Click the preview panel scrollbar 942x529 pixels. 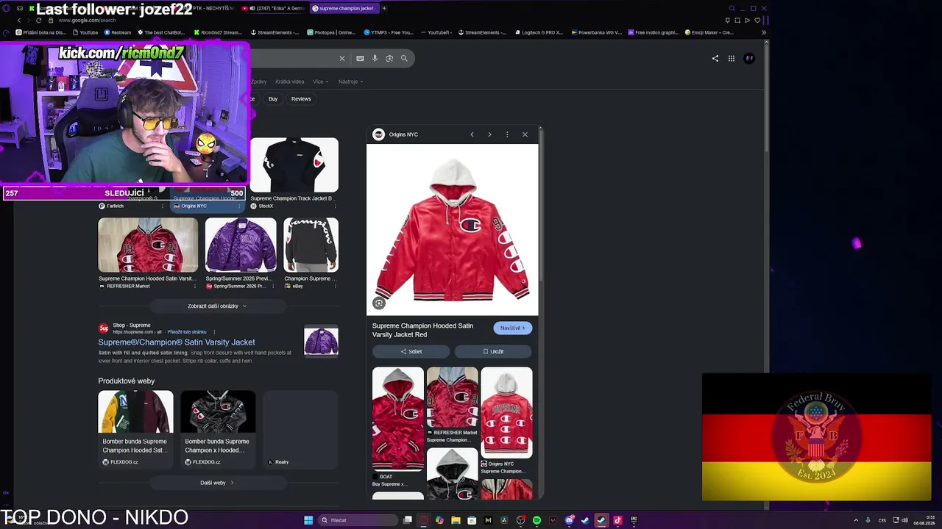click(x=541, y=206)
